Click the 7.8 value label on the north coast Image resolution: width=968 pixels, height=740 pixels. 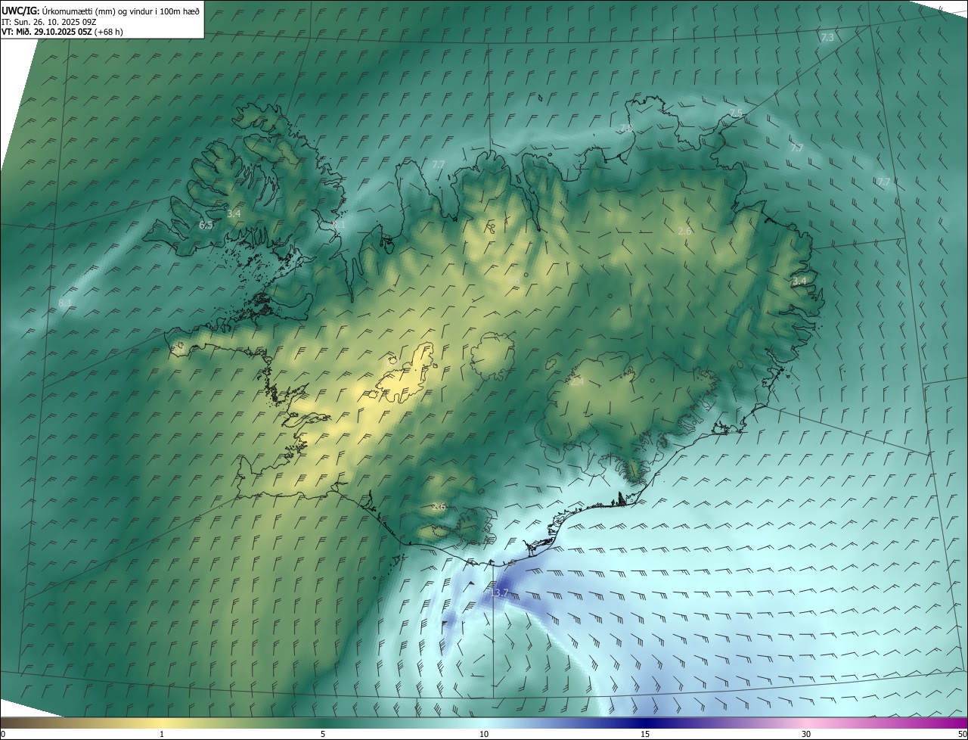click(626, 129)
